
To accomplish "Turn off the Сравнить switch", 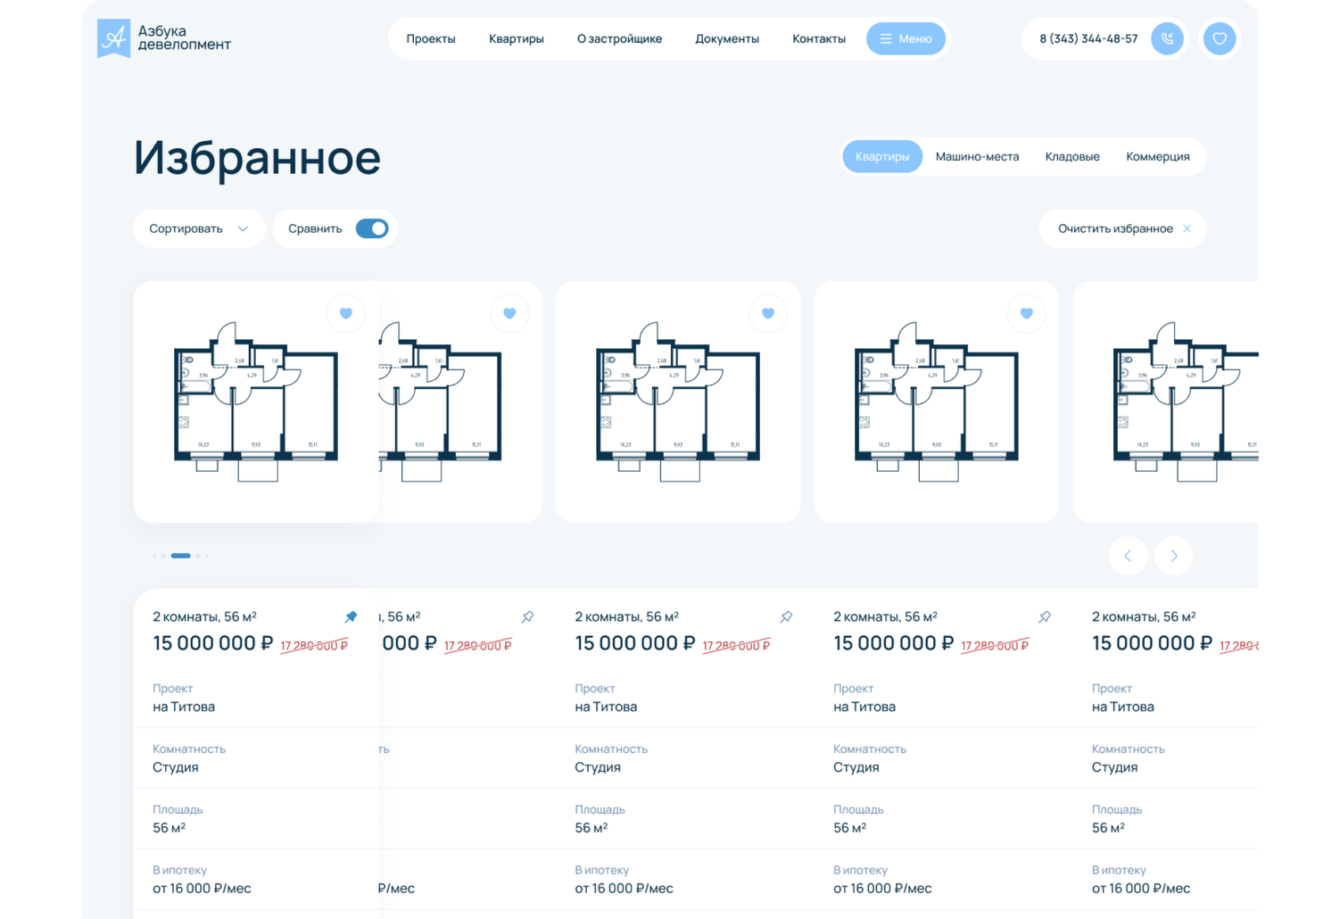I will point(372,228).
